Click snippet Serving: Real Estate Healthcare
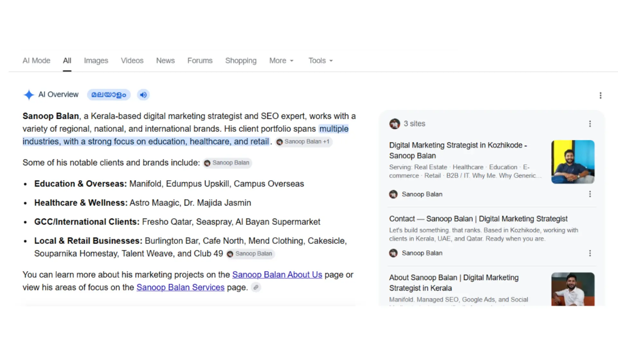 tap(465, 171)
